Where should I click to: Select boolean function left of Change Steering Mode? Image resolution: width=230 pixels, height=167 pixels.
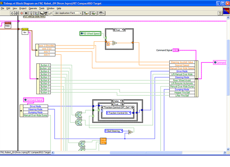(82, 144)
